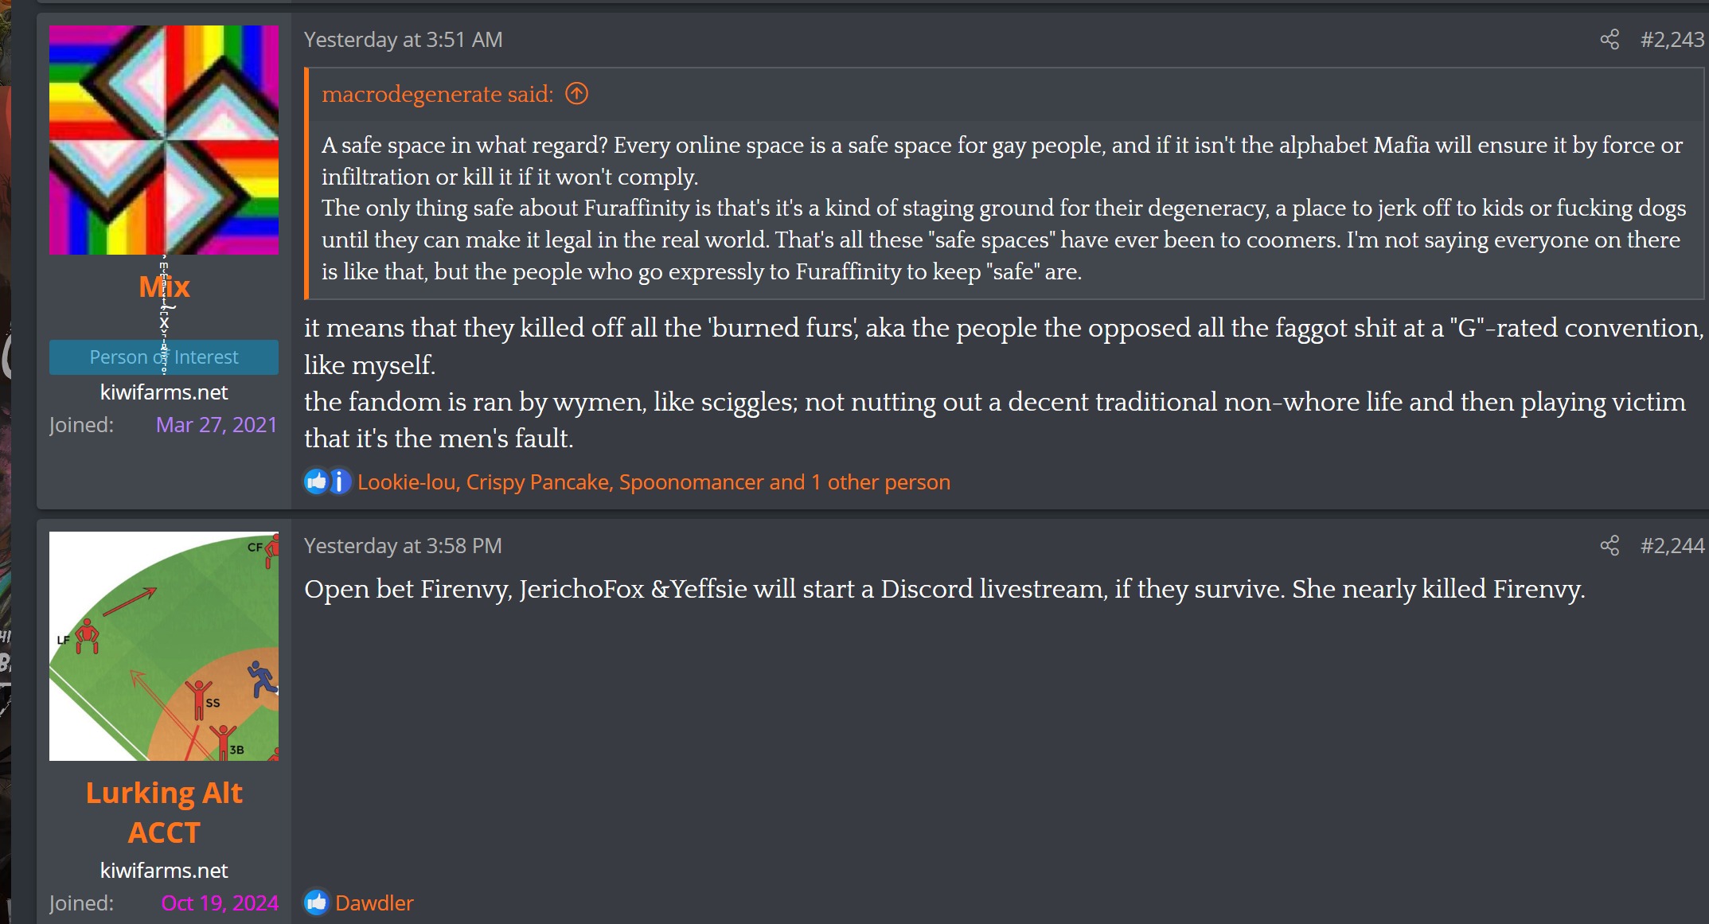1709x924 pixels.
Task: Click the 'Person of Interest' banner
Action: tap(164, 357)
